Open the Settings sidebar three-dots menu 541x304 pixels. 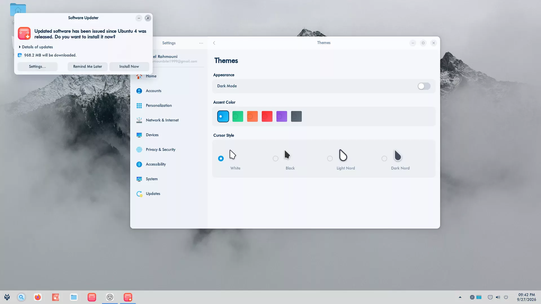tap(201, 43)
